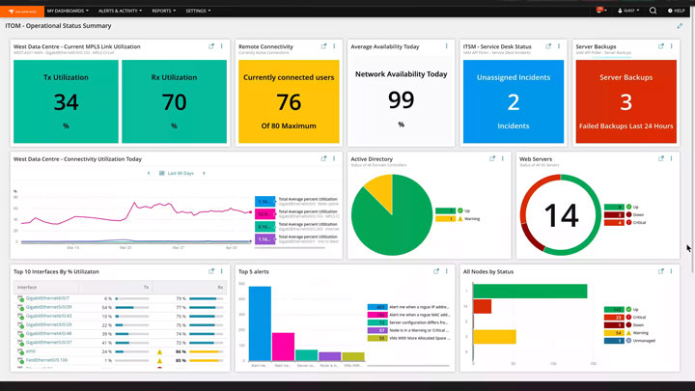Open Average Availability Today kebab menu
This screenshot has height=391, width=695.
tap(446, 46)
